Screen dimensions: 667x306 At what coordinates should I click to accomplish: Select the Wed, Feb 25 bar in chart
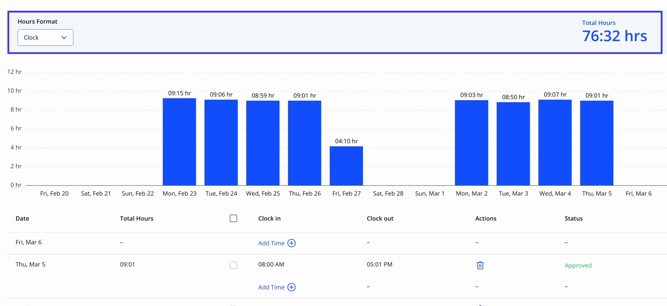pos(263,143)
